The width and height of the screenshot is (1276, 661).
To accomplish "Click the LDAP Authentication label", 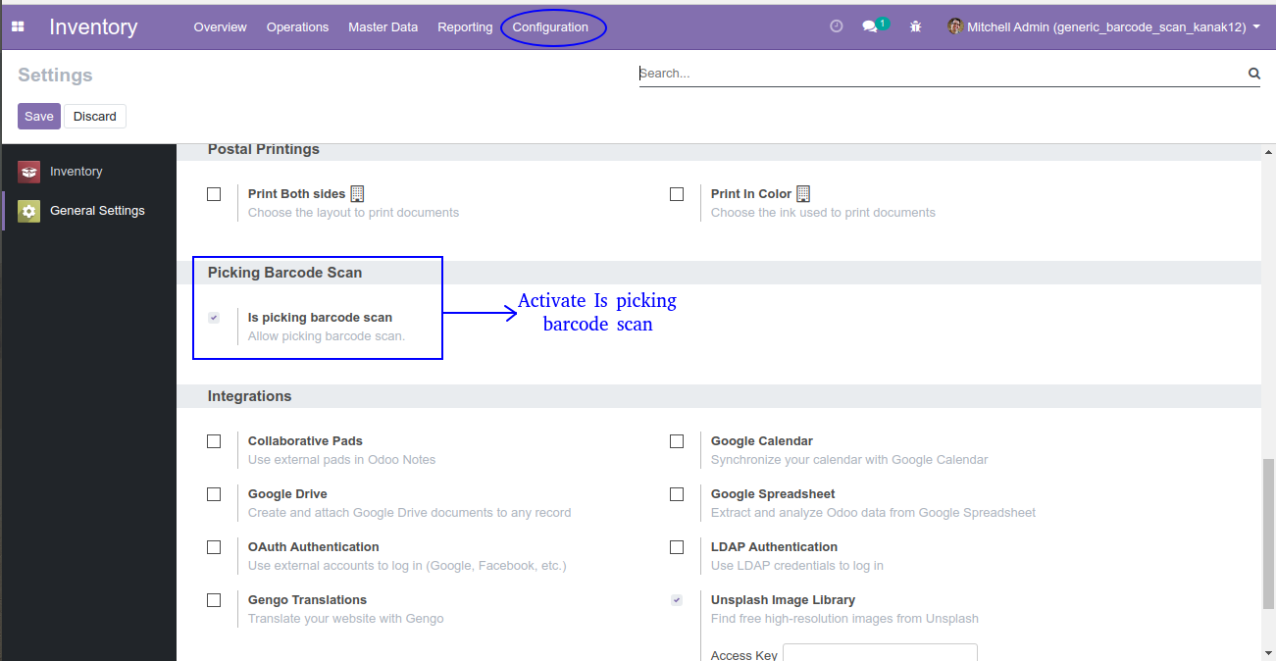I will [774, 547].
